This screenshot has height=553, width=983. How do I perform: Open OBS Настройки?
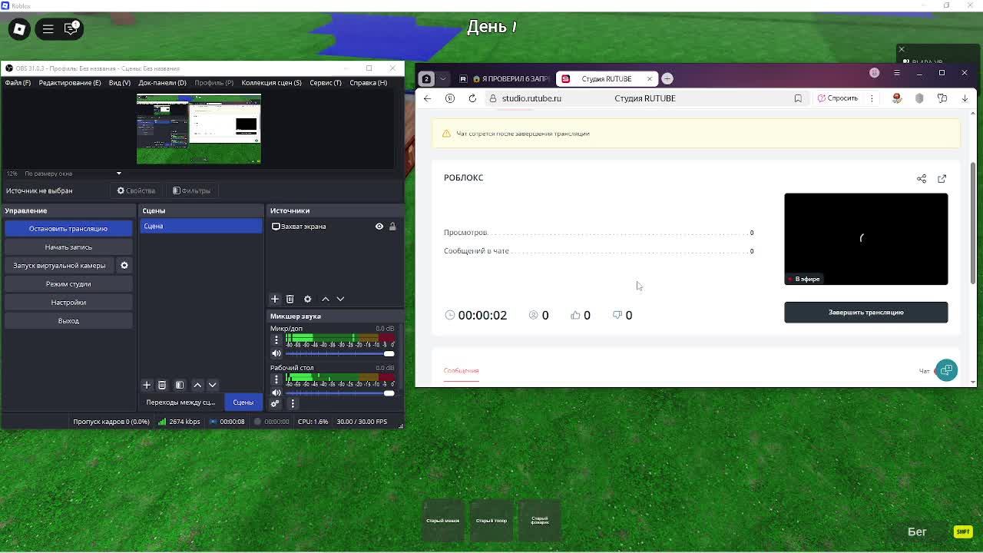point(68,303)
